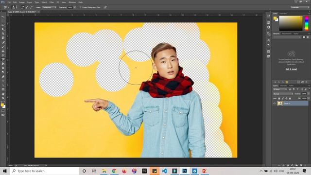This screenshot has height=175, width=311.
Task: Select the Horizontal Type tool
Action: [3, 81]
